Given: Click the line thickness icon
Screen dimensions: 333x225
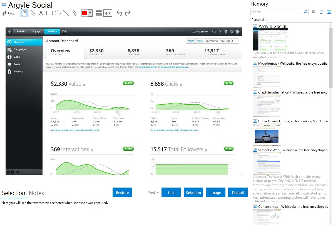Looking at the screenshot, I should tap(99, 13).
